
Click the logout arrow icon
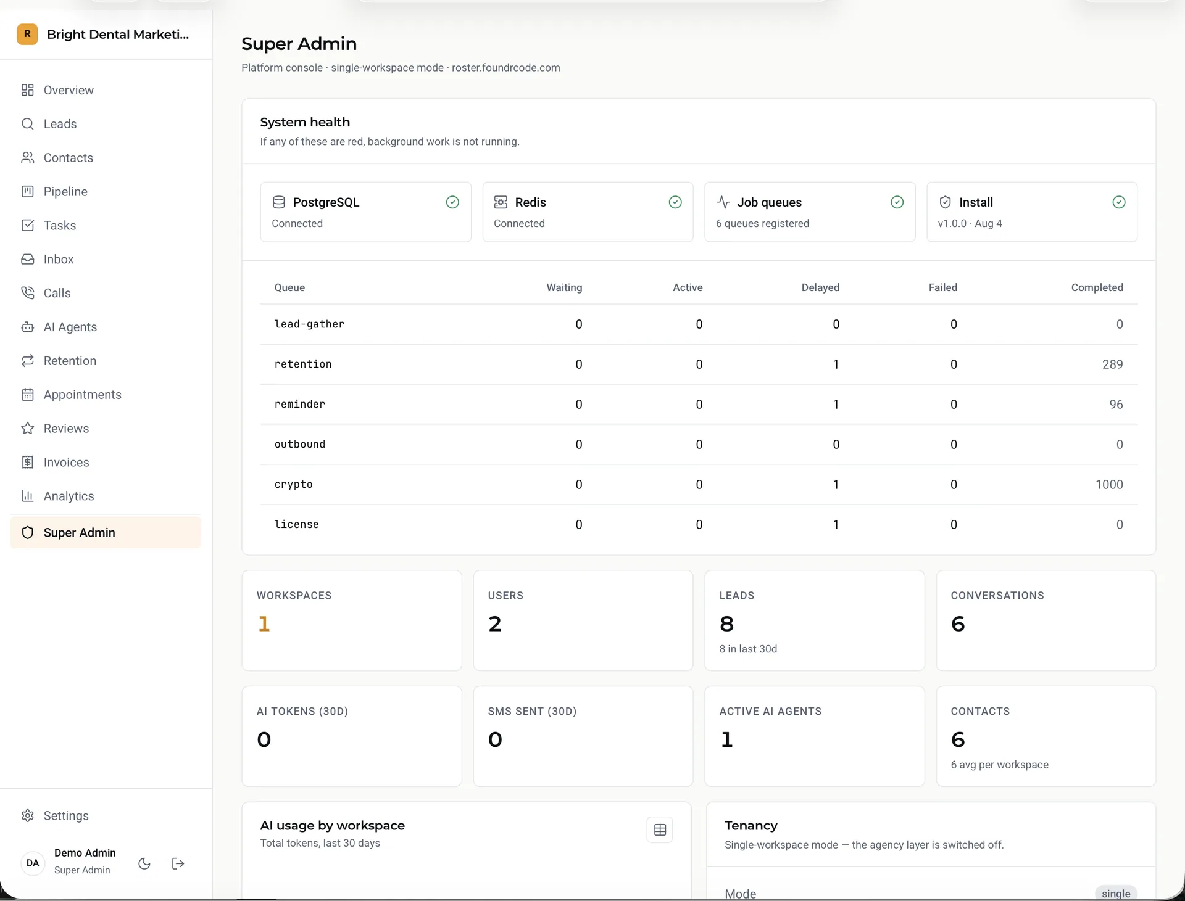[178, 863]
